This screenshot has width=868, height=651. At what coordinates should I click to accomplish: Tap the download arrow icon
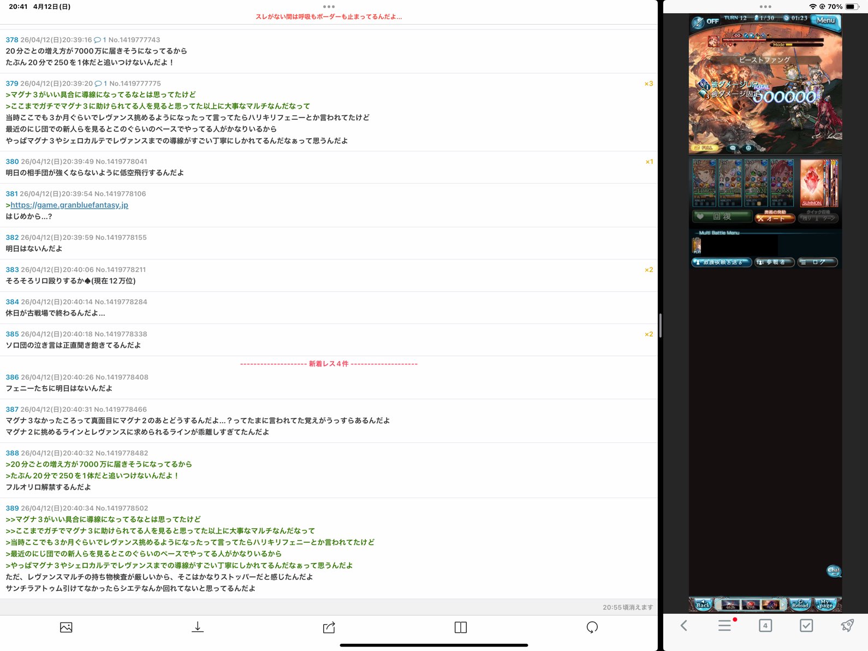point(198,628)
